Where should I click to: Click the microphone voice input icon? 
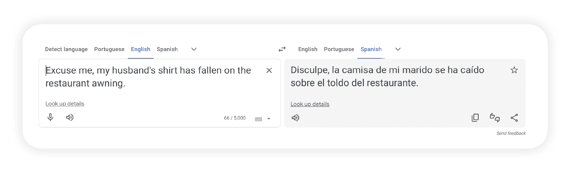pos(50,117)
